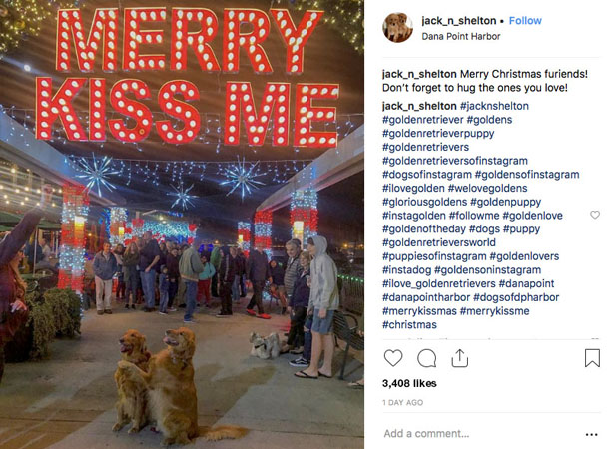Like the hashtag comment with small heart
Image resolution: width=615 pixels, height=449 pixels.
click(595, 215)
